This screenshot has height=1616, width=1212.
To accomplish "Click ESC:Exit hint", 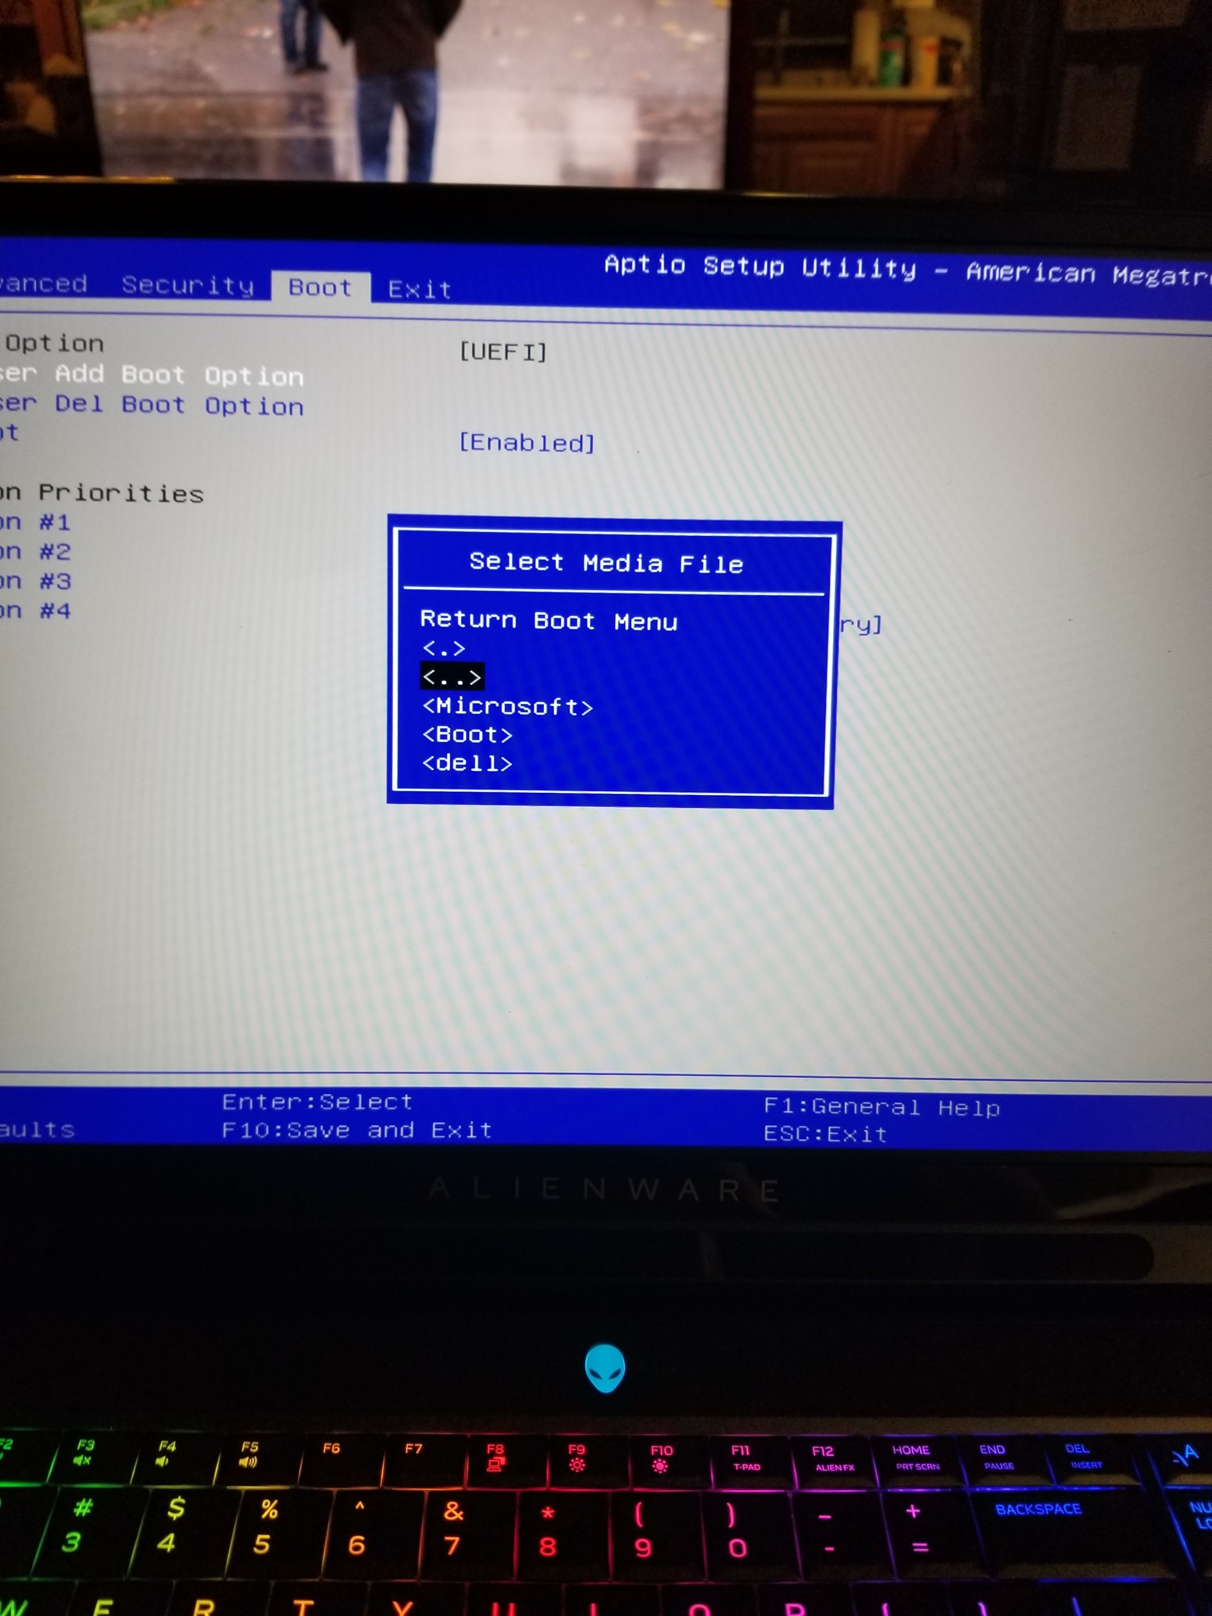I will click(x=825, y=1134).
